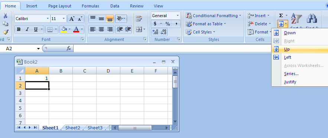Align text left
Screen dimensions: 328x138
tap(92, 29)
